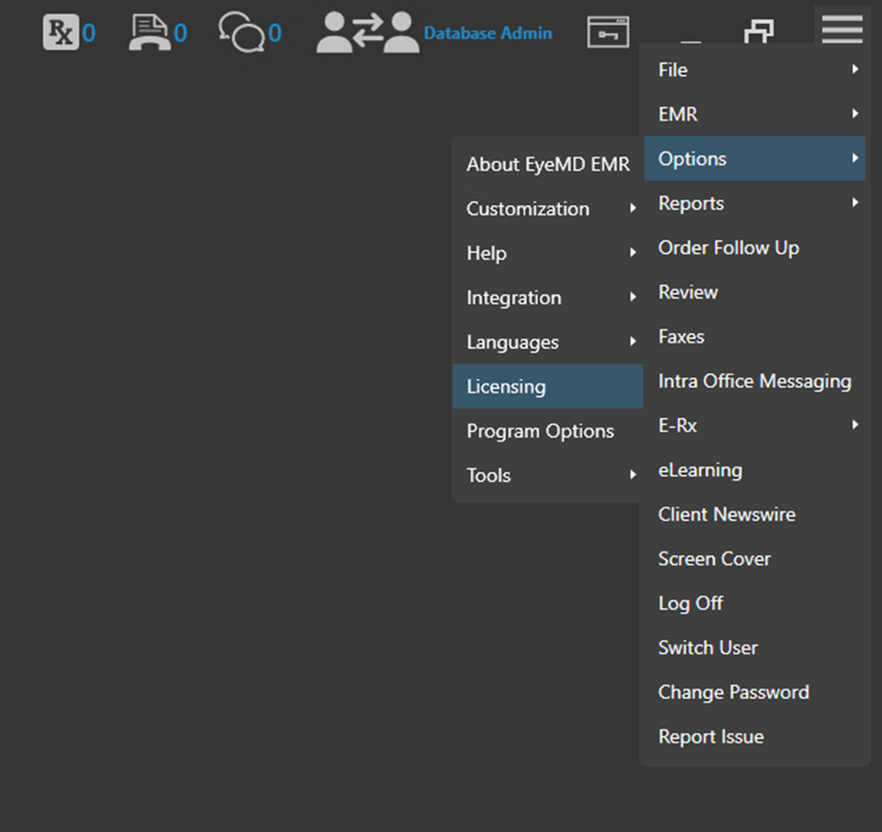This screenshot has height=832, width=882.
Task: Open the fax notifications icon
Action: pyautogui.click(x=147, y=33)
